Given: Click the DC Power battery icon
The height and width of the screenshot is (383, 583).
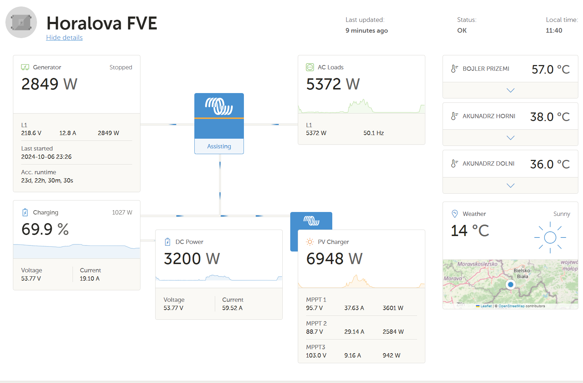Looking at the screenshot, I should (x=167, y=242).
